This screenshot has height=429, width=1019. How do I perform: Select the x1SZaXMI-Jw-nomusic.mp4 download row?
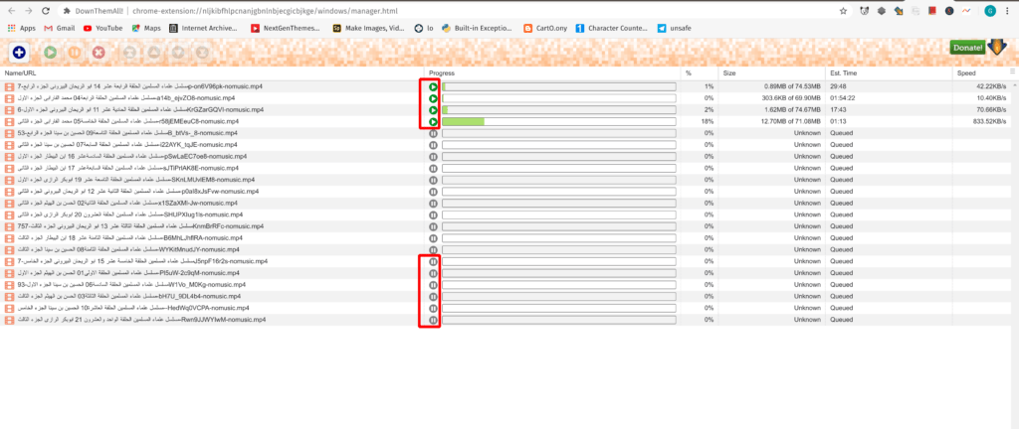tap(199, 203)
